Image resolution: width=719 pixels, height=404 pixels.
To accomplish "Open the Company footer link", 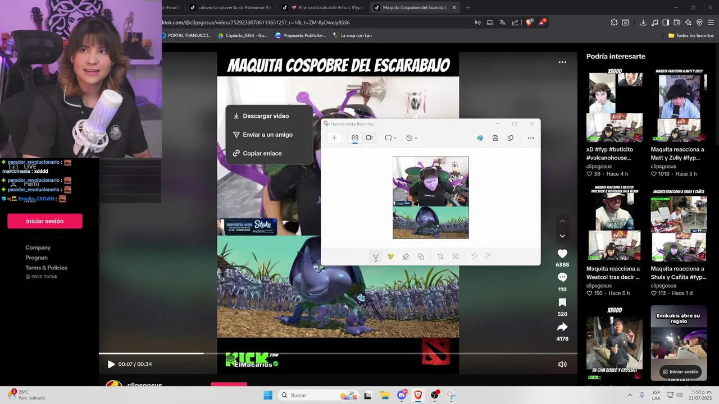I will click(38, 247).
